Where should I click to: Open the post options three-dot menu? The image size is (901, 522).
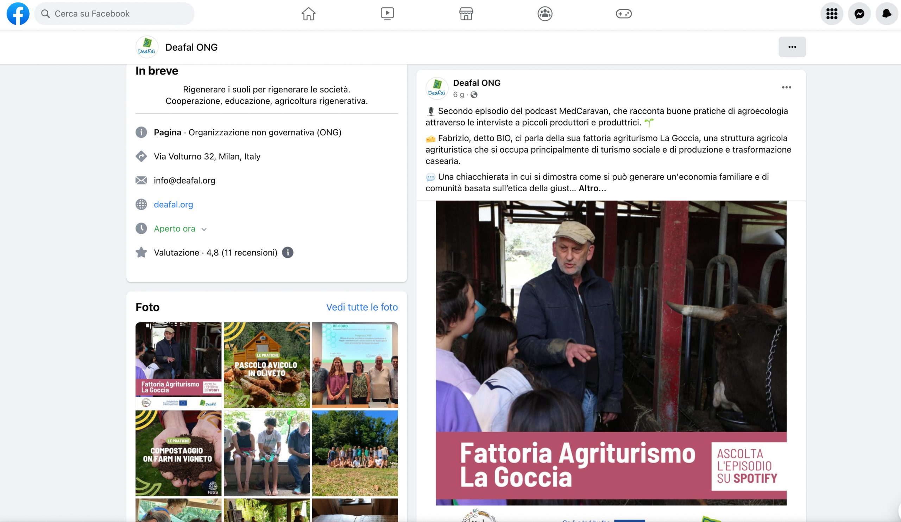click(x=786, y=88)
